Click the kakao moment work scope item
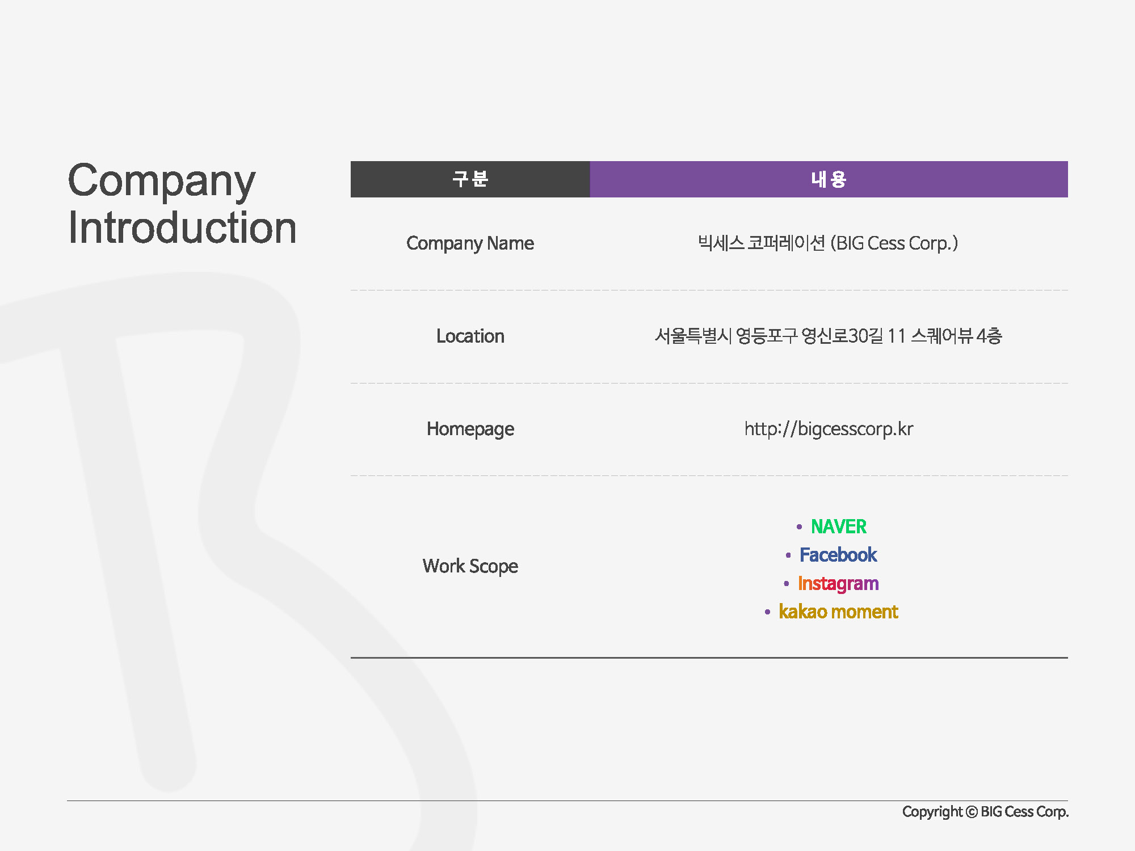The image size is (1135, 851). pos(838,612)
